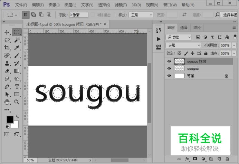Open the 滤镜(T) menu
The height and width of the screenshot is (164, 239).
[121, 5]
